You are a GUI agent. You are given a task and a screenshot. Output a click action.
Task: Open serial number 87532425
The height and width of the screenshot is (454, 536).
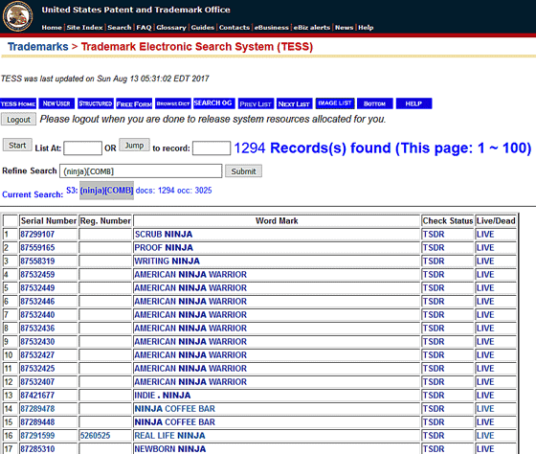[37, 369]
